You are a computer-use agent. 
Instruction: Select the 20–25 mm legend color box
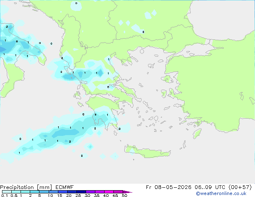72,192
